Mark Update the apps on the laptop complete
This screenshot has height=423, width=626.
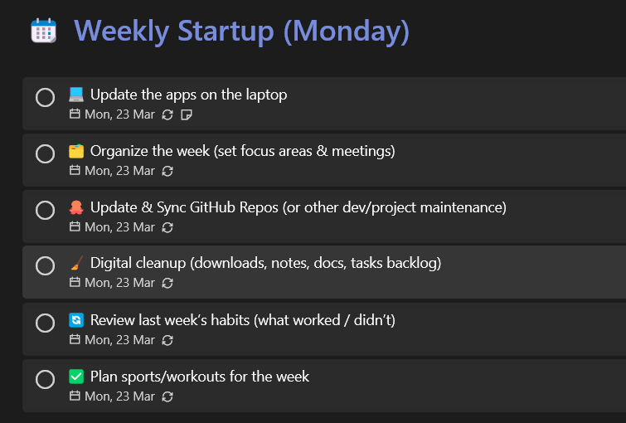tap(45, 98)
